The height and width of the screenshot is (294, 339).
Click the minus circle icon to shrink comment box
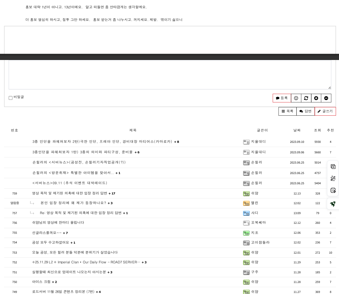click(x=326, y=98)
